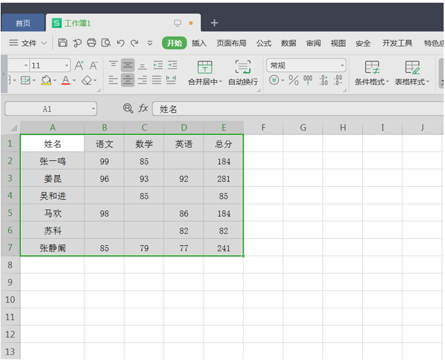This screenshot has width=445, height=362.
Task: Expand the 表格样式 dropdown
Action: 428,82
